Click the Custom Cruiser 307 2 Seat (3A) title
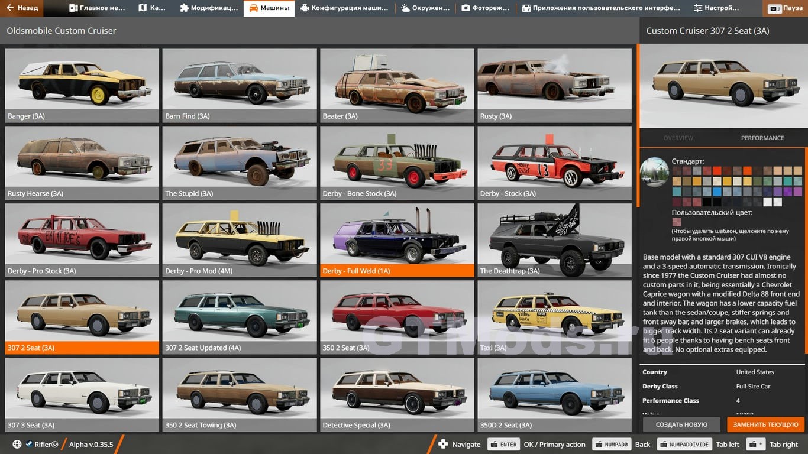 tap(707, 31)
